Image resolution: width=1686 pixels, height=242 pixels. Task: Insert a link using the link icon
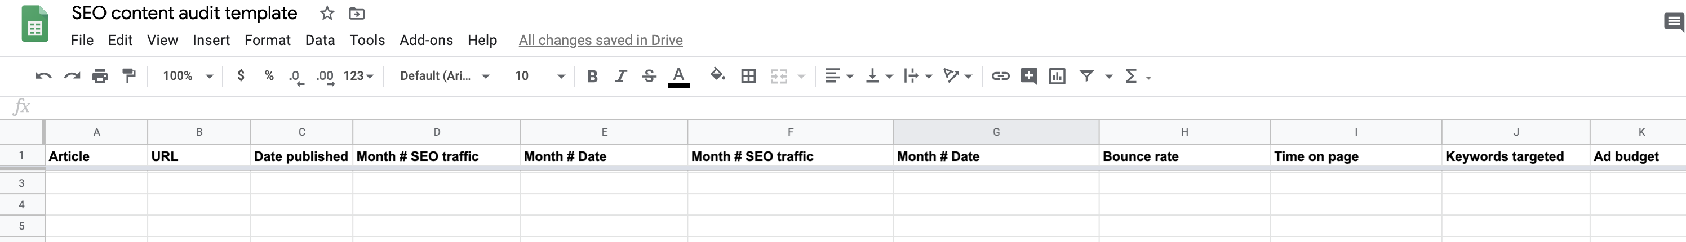click(1000, 76)
